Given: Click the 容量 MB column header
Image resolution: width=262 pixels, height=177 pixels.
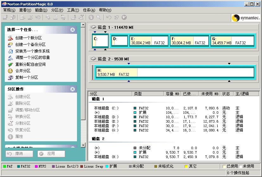Looking at the screenshot, I should point(172,94).
